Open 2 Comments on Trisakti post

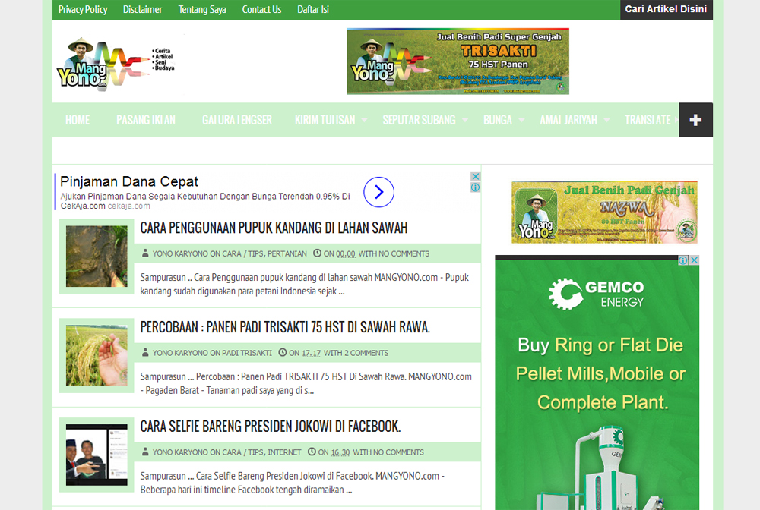[366, 353]
